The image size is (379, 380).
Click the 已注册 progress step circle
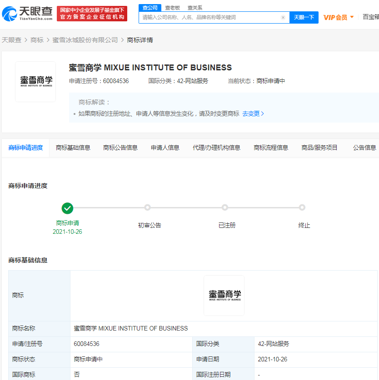(224, 207)
